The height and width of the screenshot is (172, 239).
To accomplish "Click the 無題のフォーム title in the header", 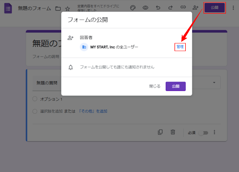I will click(35, 8).
